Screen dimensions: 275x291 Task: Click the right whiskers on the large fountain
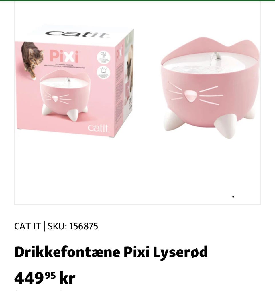[211, 96]
